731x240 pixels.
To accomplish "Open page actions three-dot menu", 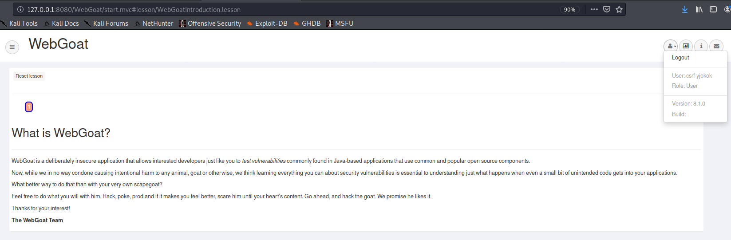I will click(x=594, y=9).
